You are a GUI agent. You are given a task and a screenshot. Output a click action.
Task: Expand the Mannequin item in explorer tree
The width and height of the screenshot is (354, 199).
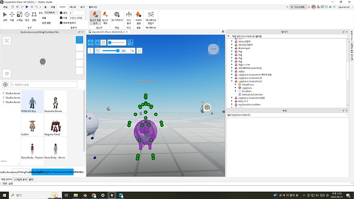pyautogui.click(x=231, y=48)
